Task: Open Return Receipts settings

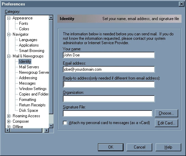Action: click(x=32, y=105)
